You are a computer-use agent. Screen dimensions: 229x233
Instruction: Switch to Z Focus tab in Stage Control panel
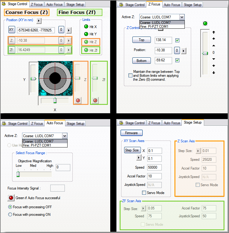(37, 4)
